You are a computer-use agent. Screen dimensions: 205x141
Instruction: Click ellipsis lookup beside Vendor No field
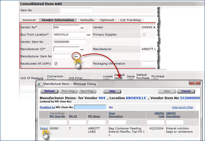pos(82,28)
